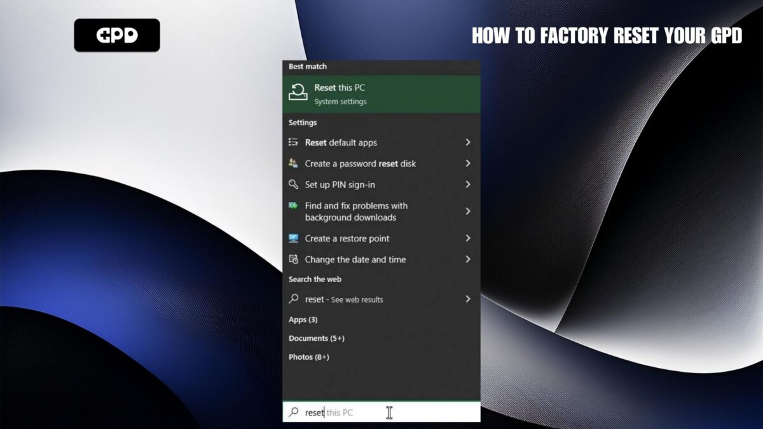Expand the Set up PIN sign-in arrow

pyautogui.click(x=467, y=184)
